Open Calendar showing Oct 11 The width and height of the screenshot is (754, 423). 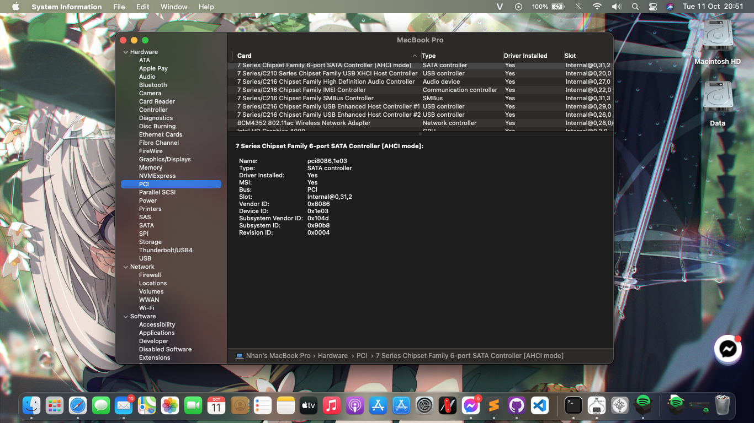(216, 406)
